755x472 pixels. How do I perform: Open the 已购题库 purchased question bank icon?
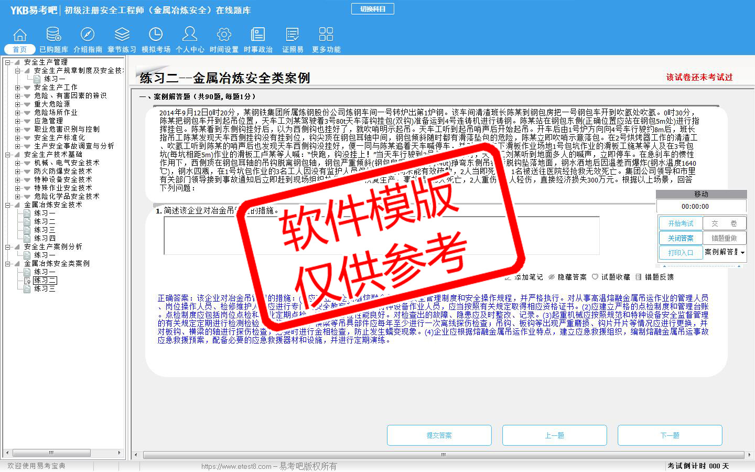pos(53,35)
